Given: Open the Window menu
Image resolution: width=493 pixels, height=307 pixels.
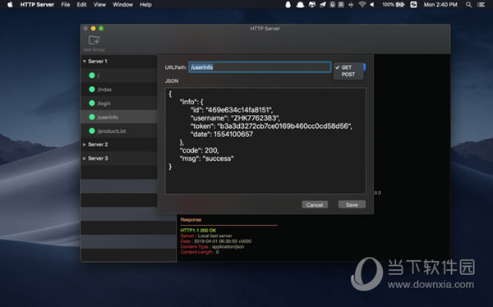Looking at the screenshot, I should (122, 4).
